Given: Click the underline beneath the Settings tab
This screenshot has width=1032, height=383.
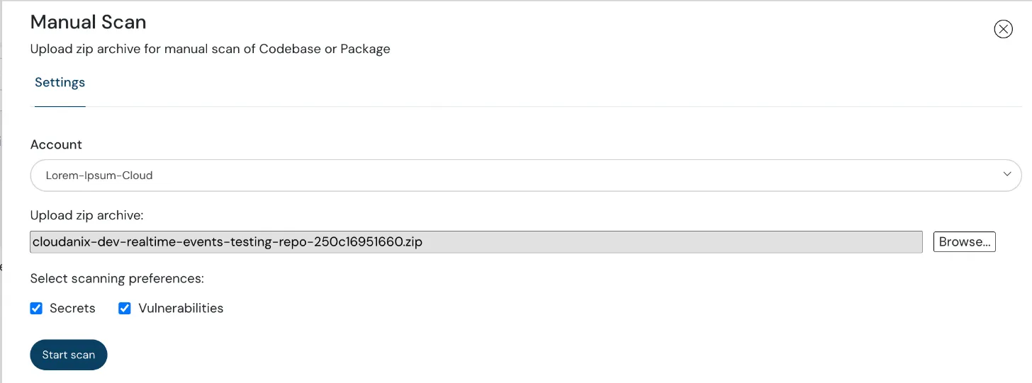Looking at the screenshot, I should click(x=60, y=106).
